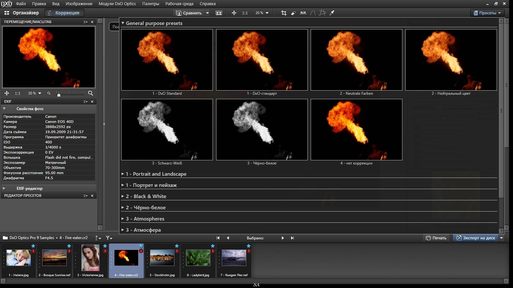Select the dust removal eraser tool
Screen dimensions: 513x288
[293, 13]
